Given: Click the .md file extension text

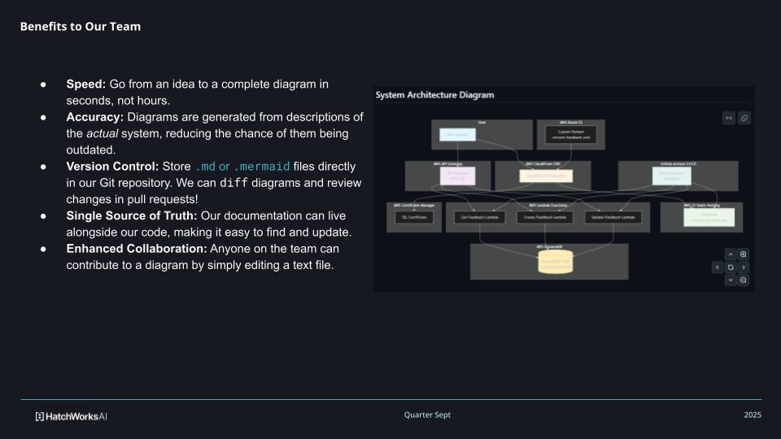Looking at the screenshot, I should pos(204,167).
